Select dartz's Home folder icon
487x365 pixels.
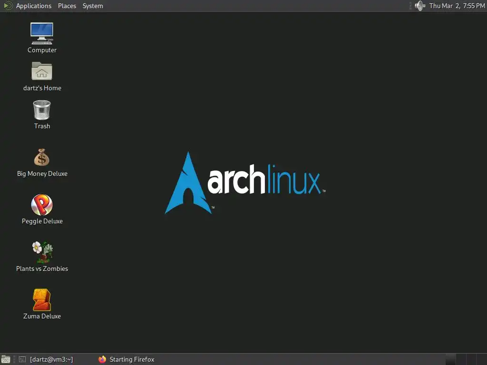(x=42, y=71)
